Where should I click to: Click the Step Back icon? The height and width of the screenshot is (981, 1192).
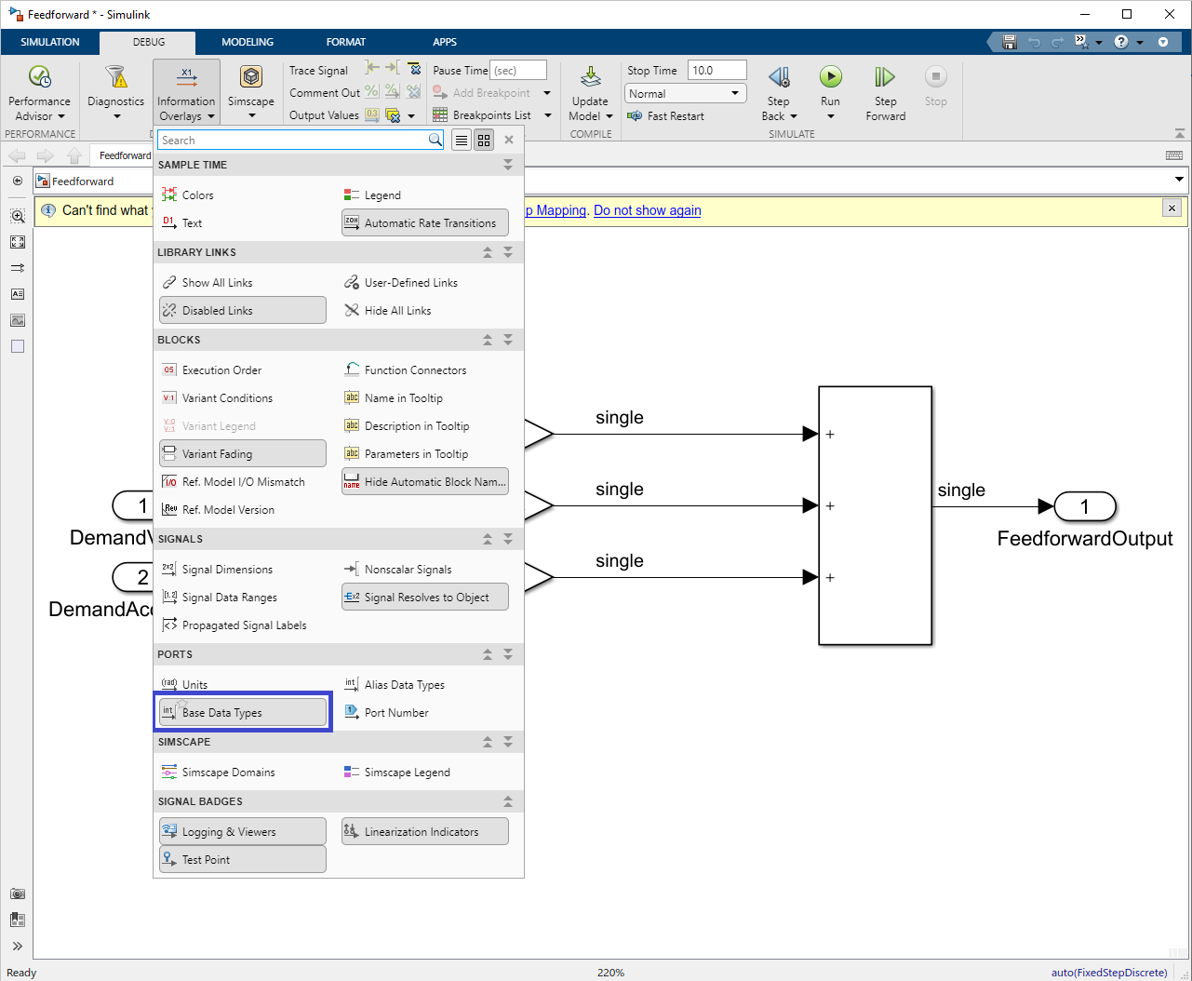pos(778,90)
